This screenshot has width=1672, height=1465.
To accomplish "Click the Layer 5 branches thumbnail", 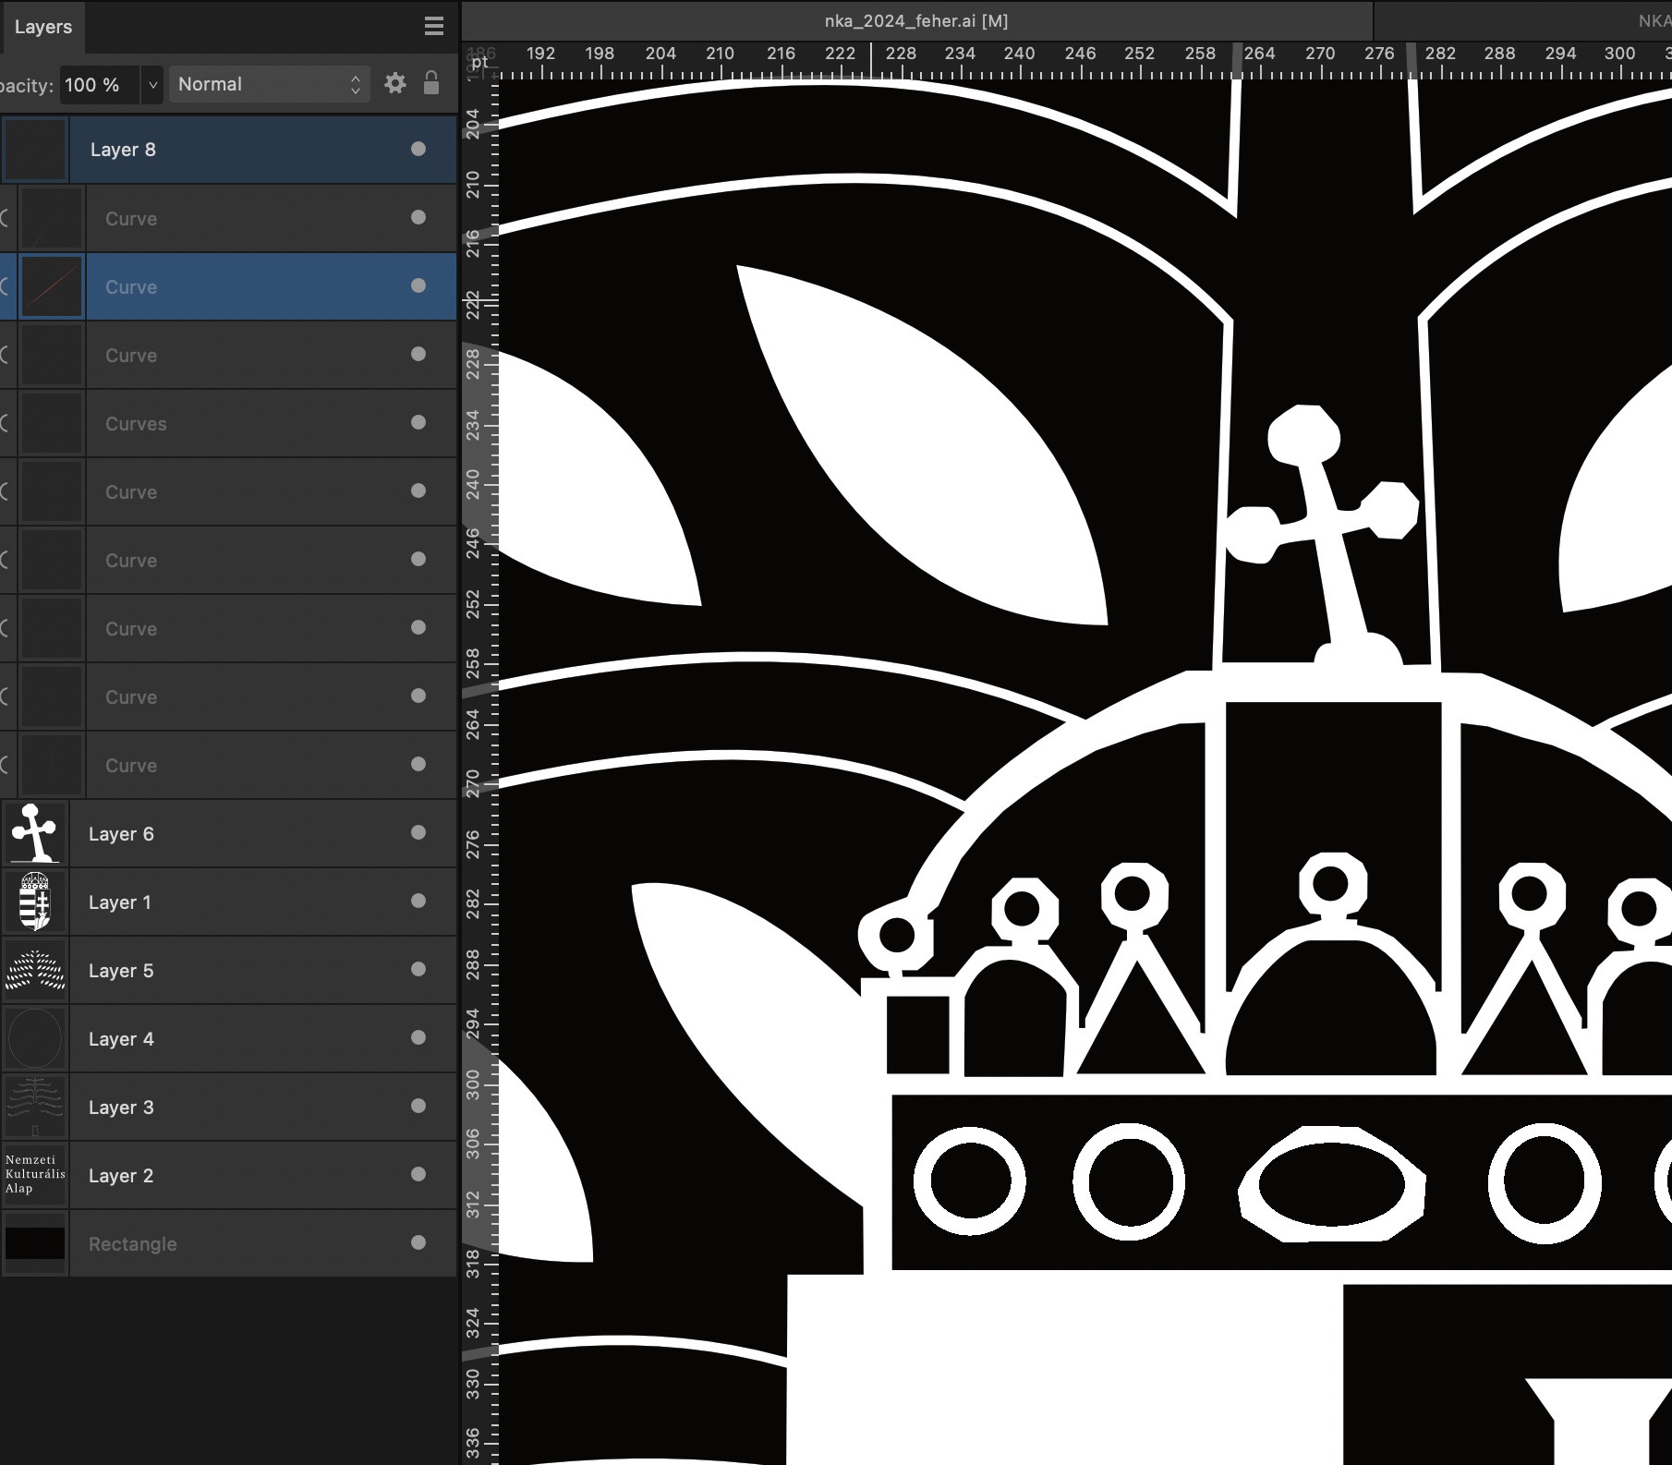I will click(x=35, y=970).
